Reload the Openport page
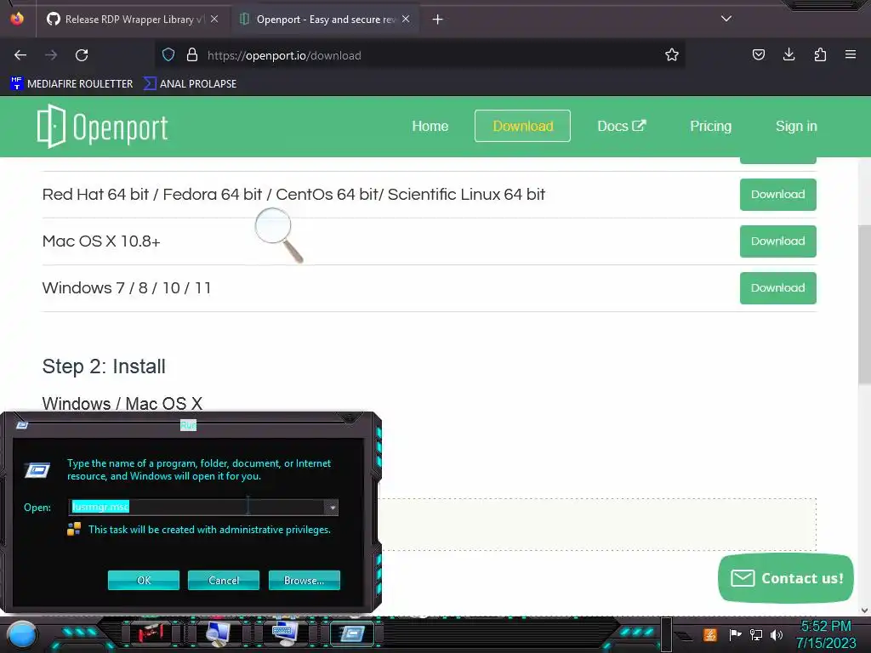This screenshot has height=653, width=871. point(82,55)
